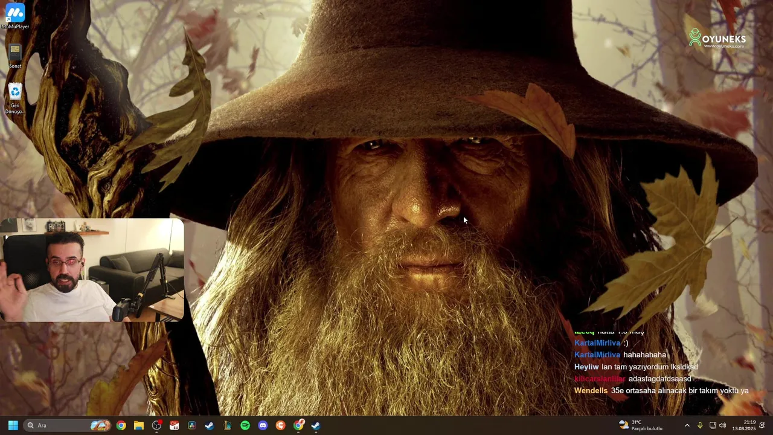
Task: Click the microphone tray icon
Action: coord(700,425)
